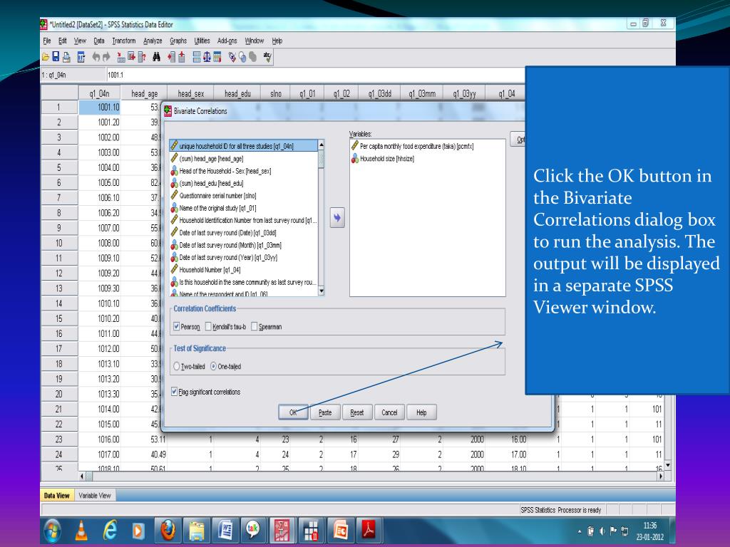Click the q1_04n column header
Viewport: 730px width, 547px height.
click(x=99, y=93)
